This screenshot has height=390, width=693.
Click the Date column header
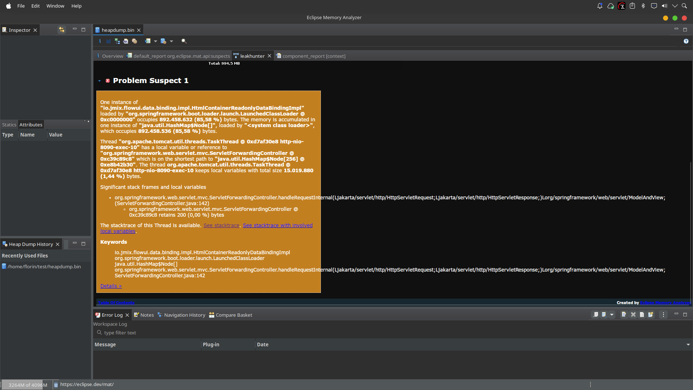474,344
